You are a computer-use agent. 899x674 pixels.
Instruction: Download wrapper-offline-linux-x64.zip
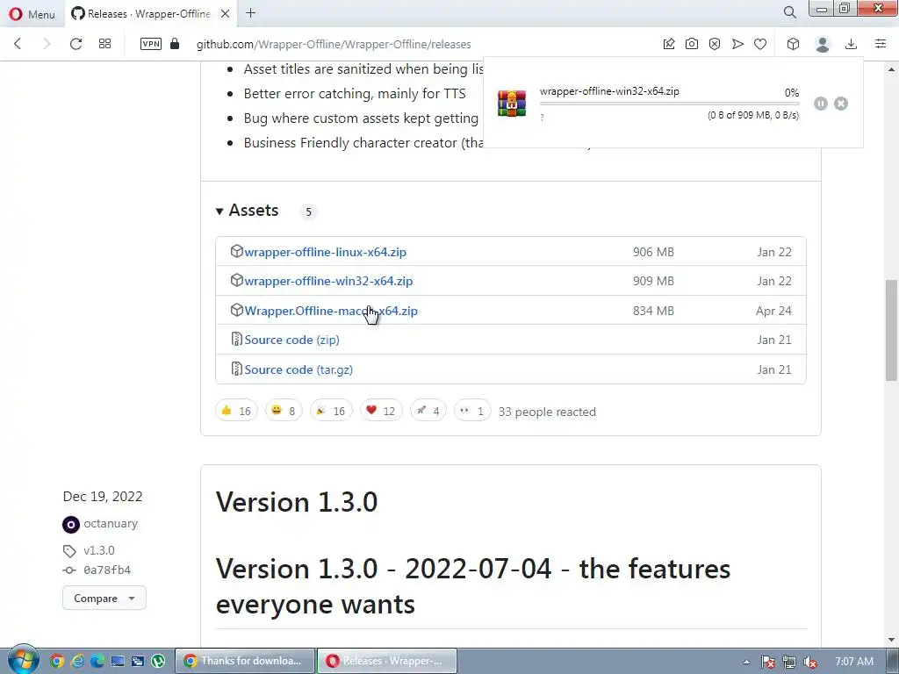325,252
